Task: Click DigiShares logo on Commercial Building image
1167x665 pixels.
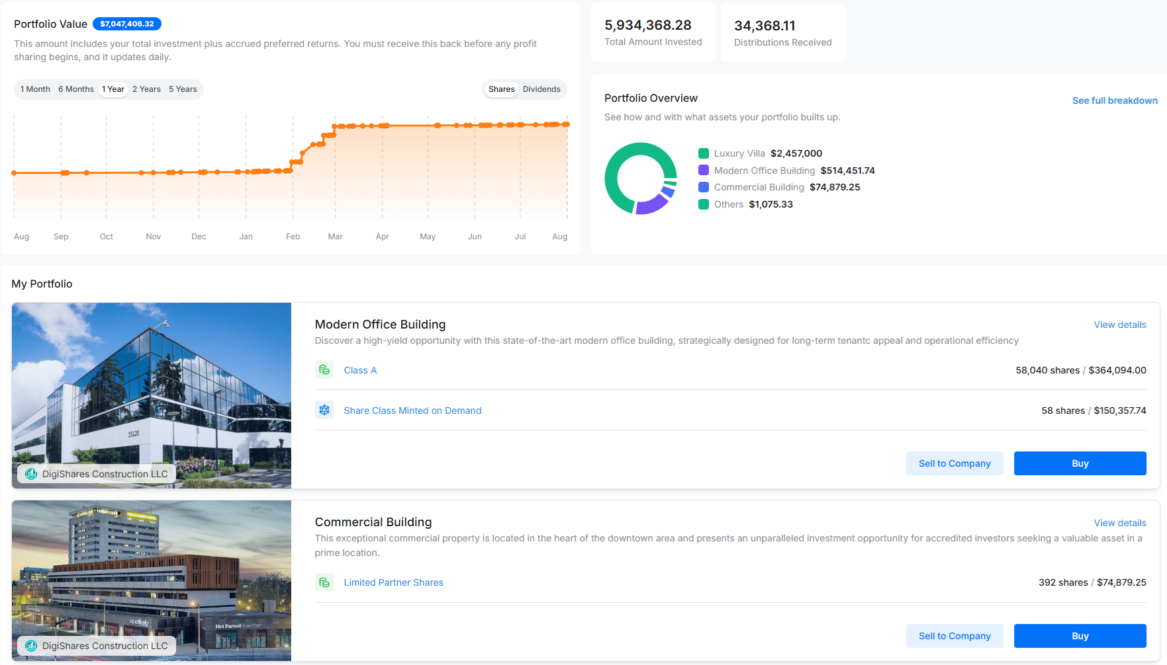Action: [x=31, y=646]
